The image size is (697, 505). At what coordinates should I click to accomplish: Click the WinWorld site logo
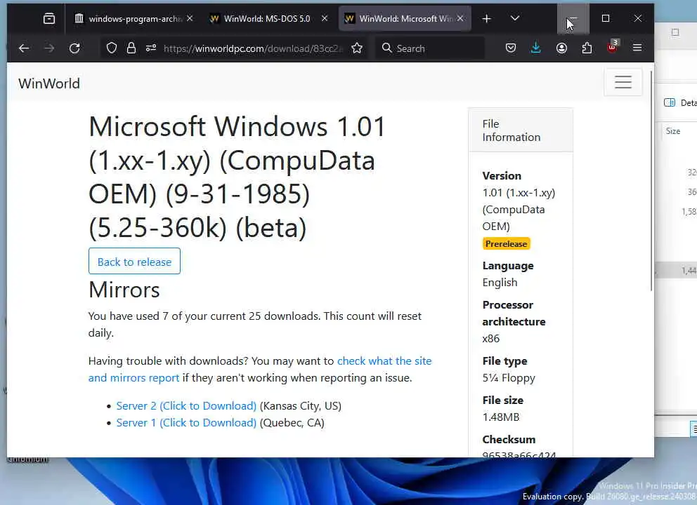point(49,83)
